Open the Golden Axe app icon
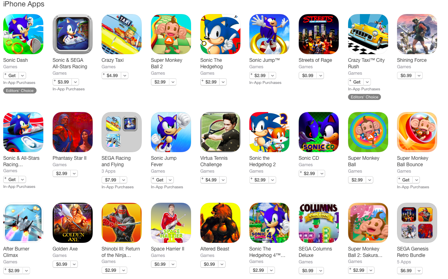Image resolution: width=448 pixels, height=279 pixels. click(73, 223)
